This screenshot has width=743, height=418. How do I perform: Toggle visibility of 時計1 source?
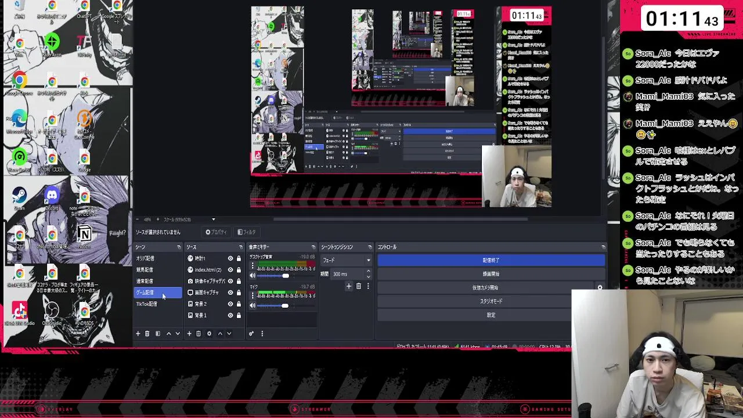(230, 258)
